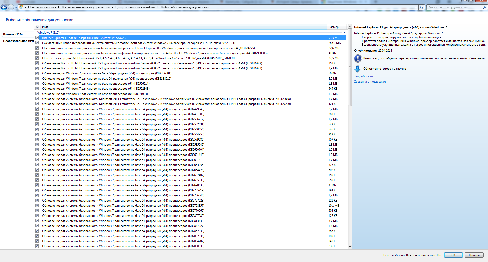Select the KB2564958 security update row
The width and height of the screenshot is (488, 262).
point(190,134)
